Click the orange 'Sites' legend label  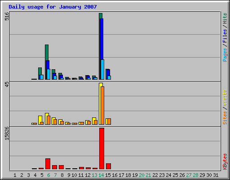click(225, 118)
